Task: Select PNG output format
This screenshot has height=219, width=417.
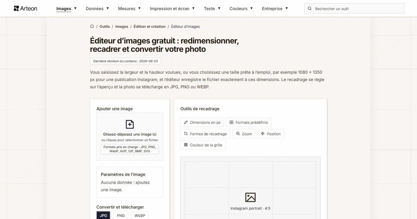Action: pyautogui.click(x=121, y=216)
